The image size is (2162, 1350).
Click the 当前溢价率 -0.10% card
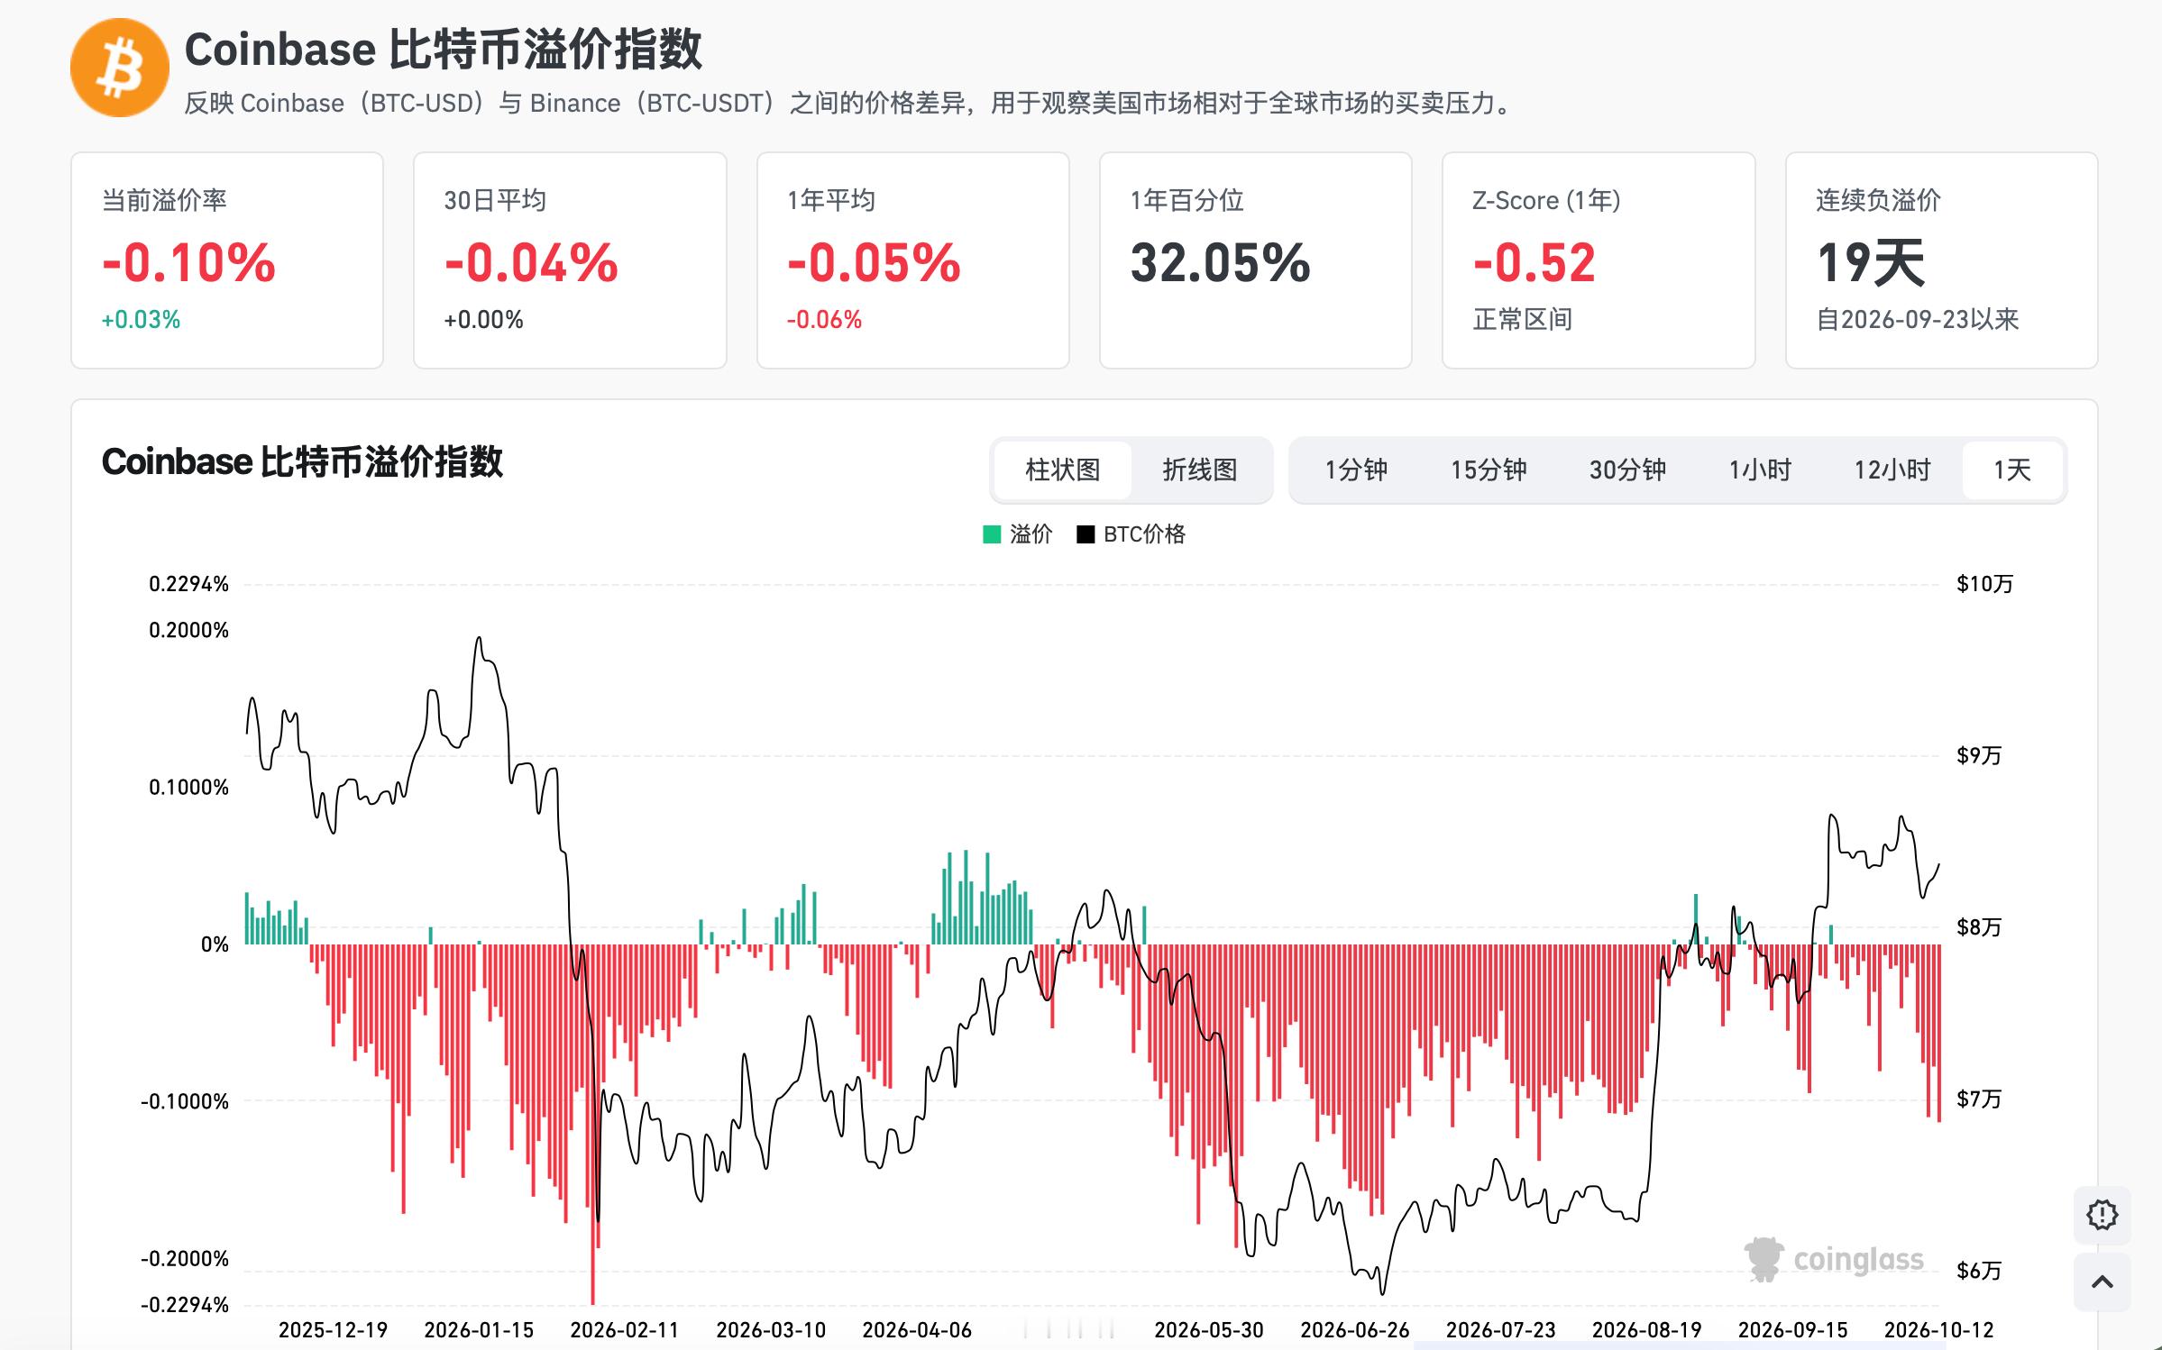227,260
